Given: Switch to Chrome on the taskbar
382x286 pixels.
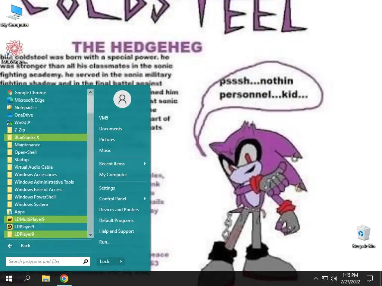Looking at the screenshot, I should click(x=64, y=279).
